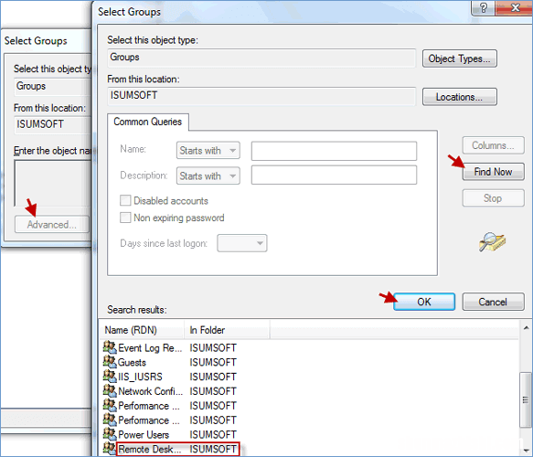Open the Description Starts with dropdown
The image size is (533, 457).
click(208, 175)
